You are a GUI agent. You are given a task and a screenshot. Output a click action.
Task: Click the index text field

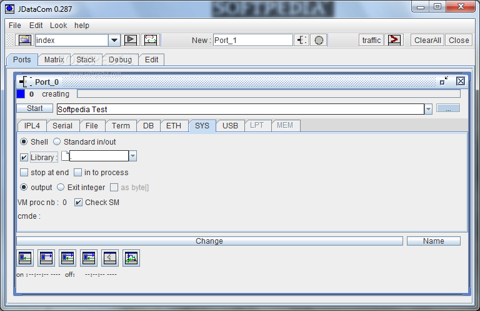72,41
